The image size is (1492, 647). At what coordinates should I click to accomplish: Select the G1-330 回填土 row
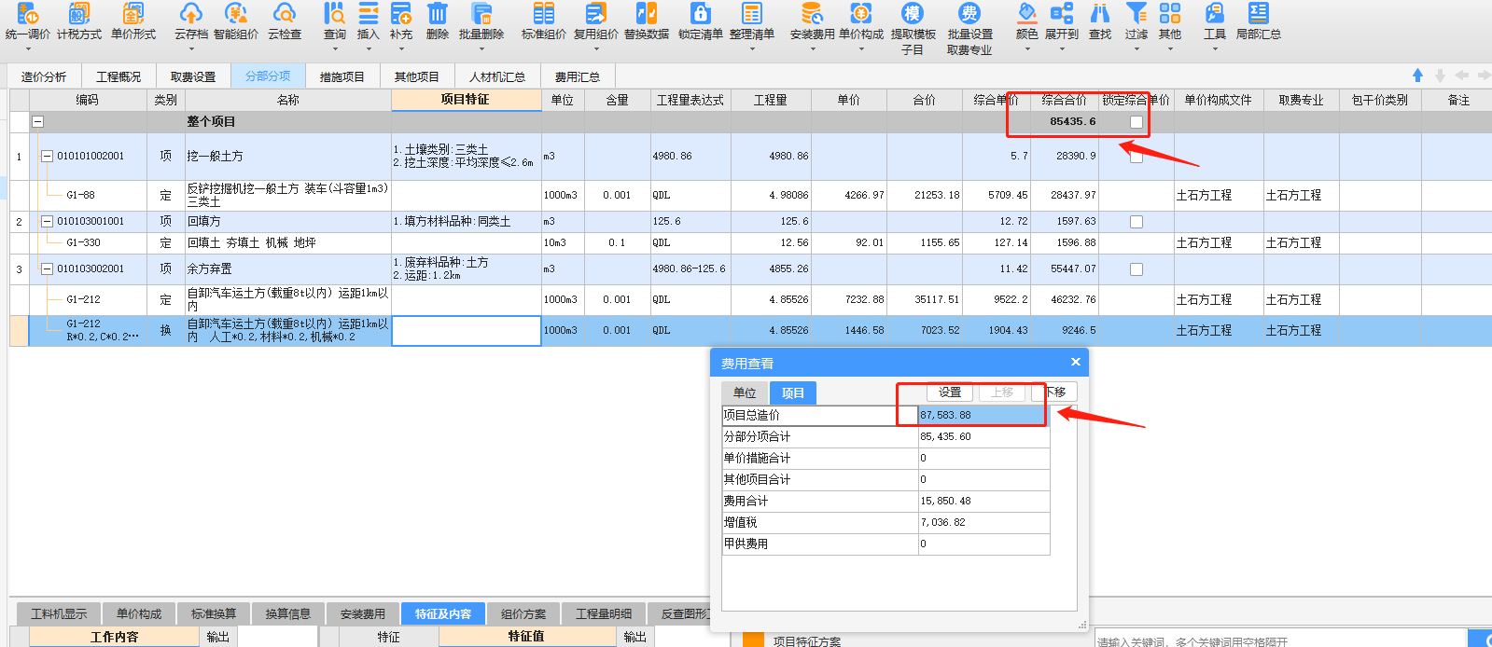[750, 242]
